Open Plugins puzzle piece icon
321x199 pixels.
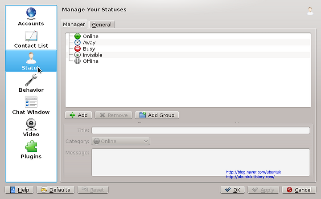pyautogui.click(x=31, y=146)
